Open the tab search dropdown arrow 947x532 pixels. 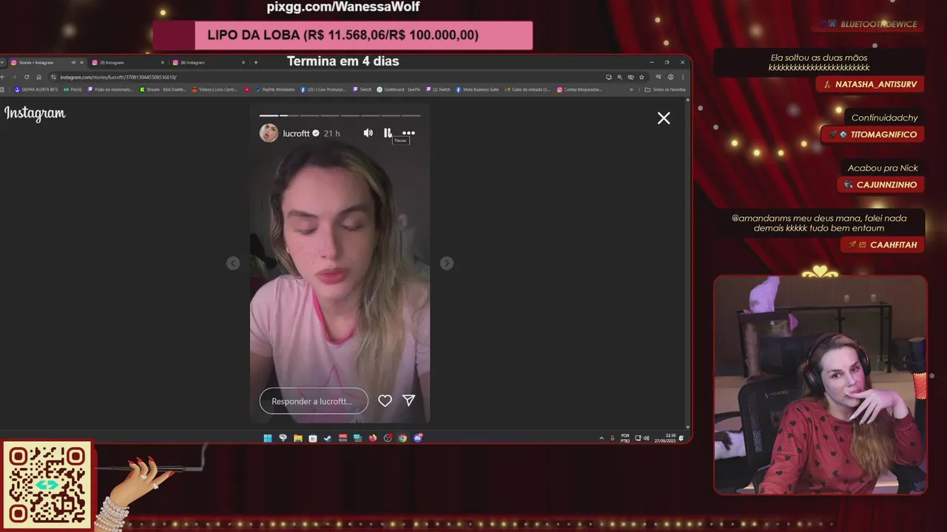[x=2, y=63]
